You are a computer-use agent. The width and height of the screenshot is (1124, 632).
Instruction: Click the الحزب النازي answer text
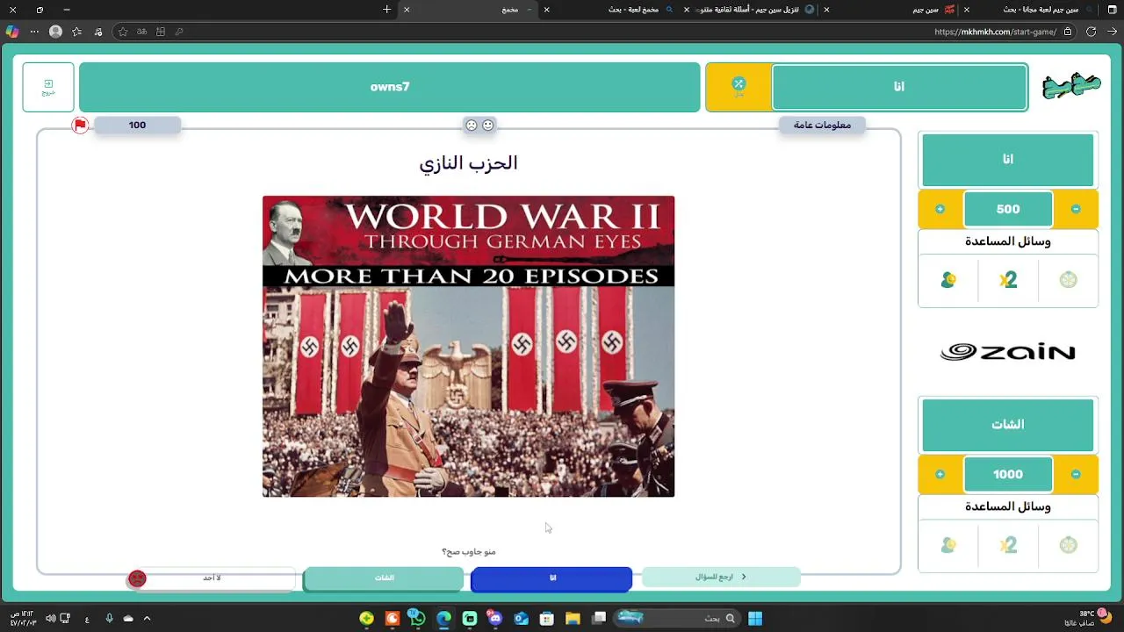coord(468,163)
